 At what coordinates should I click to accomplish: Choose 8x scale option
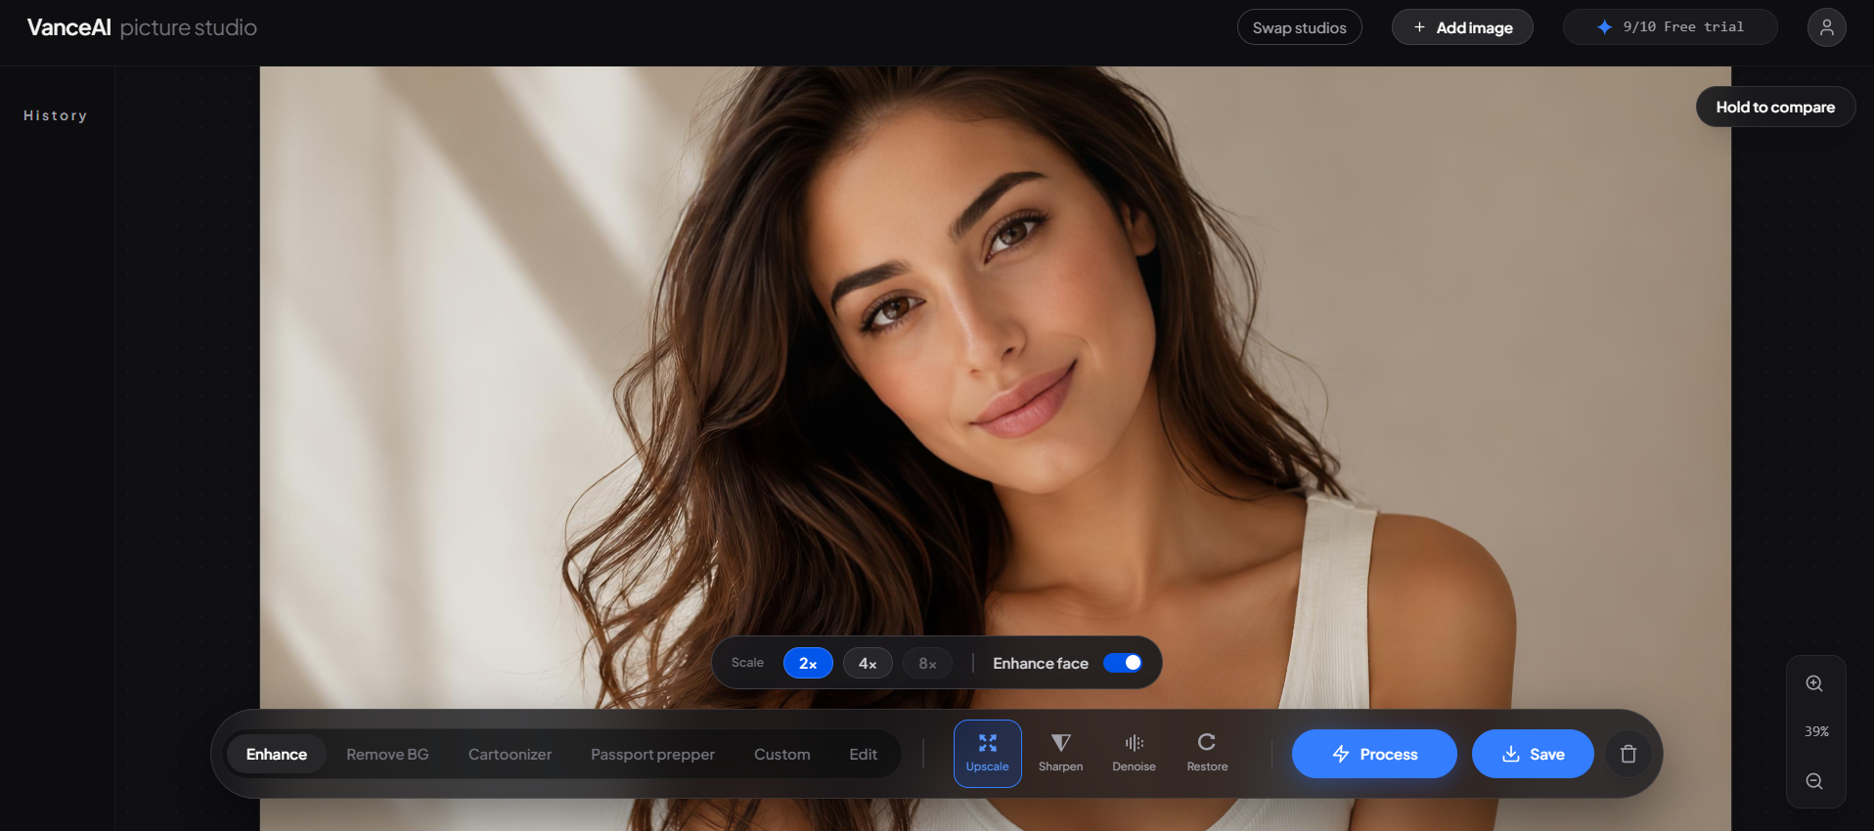pos(927,663)
